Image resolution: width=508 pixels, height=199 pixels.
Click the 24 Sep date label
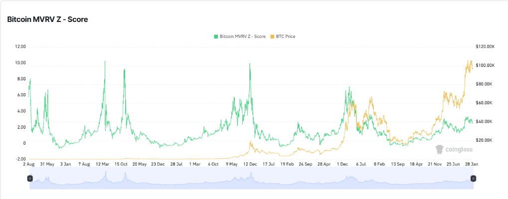306,164
